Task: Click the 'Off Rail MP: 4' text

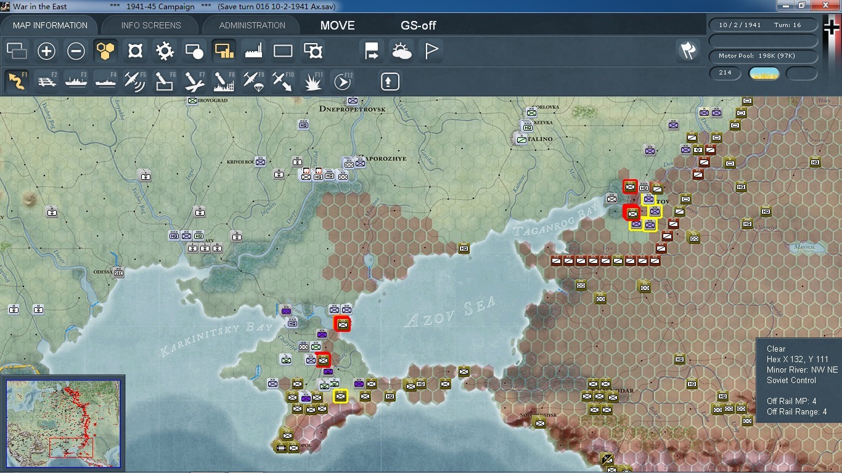Action: (791, 401)
